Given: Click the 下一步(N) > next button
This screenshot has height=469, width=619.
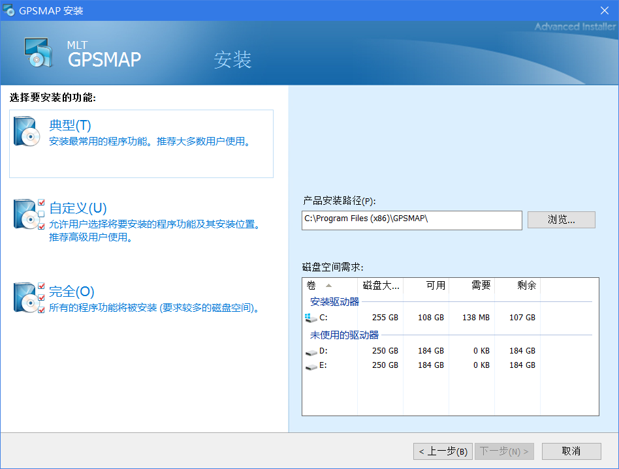Looking at the screenshot, I should point(504,451).
